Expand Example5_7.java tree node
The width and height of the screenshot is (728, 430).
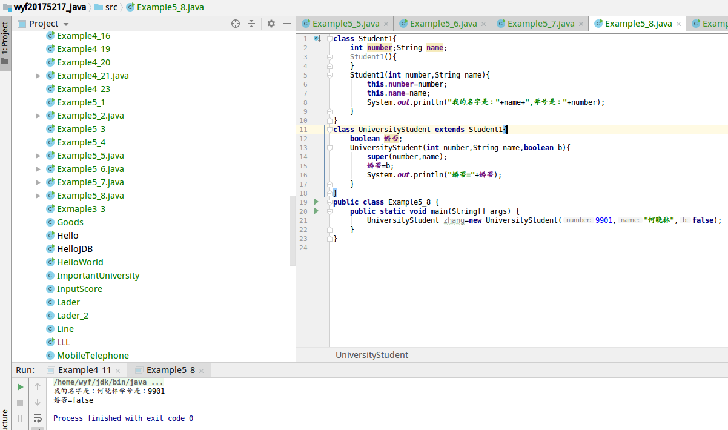(38, 182)
